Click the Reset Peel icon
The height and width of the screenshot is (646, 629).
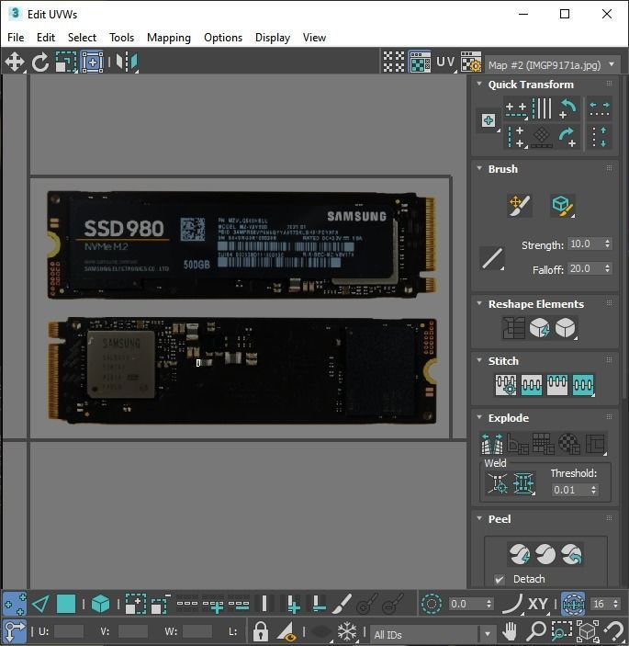click(x=571, y=554)
